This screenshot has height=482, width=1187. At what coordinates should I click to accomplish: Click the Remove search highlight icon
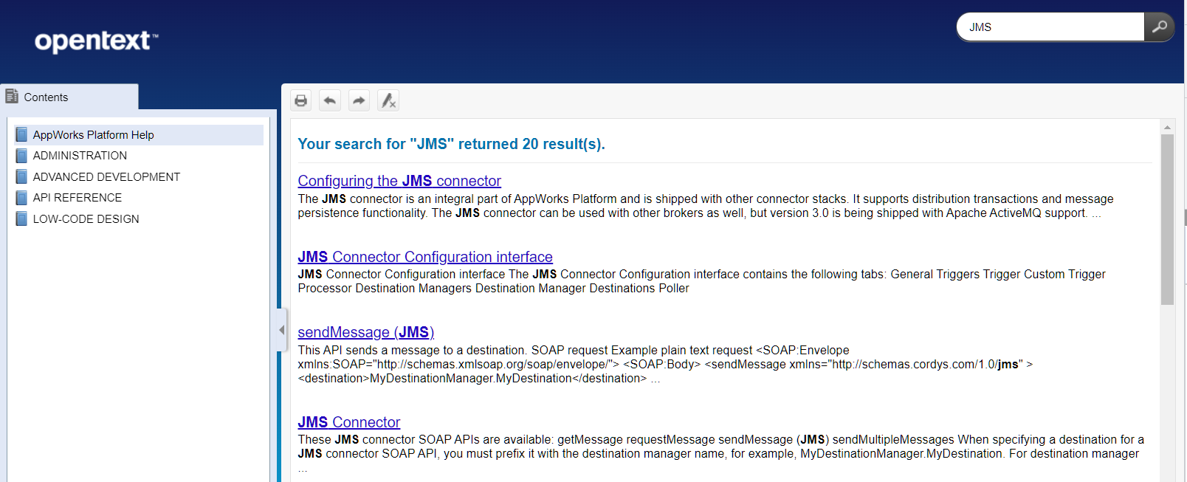pyautogui.click(x=388, y=100)
